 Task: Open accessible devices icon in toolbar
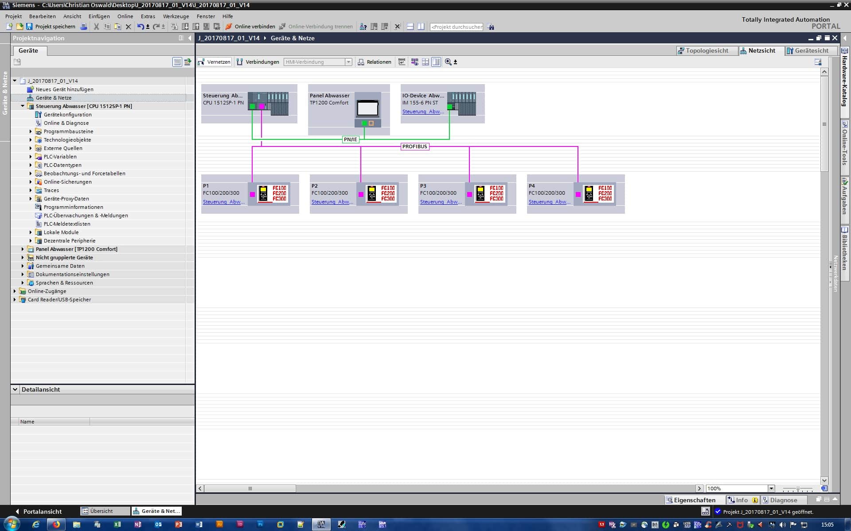click(x=363, y=27)
